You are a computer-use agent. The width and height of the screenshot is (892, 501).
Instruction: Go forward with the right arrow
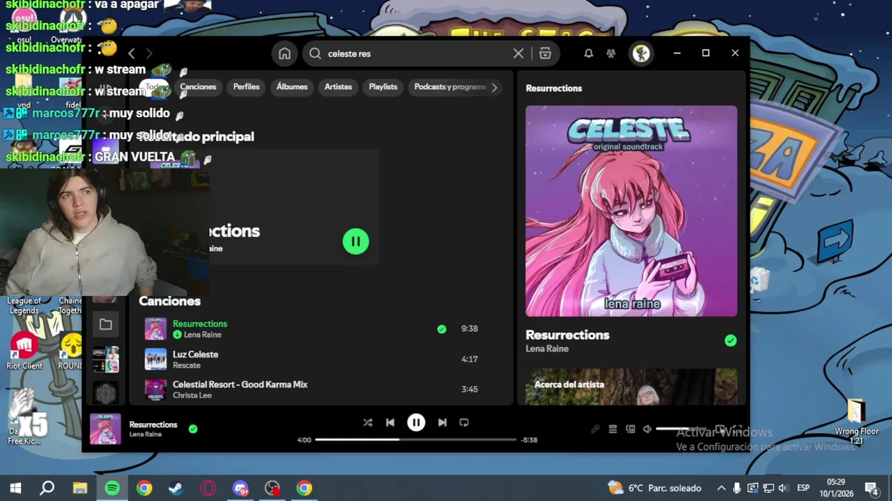pos(148,54)
